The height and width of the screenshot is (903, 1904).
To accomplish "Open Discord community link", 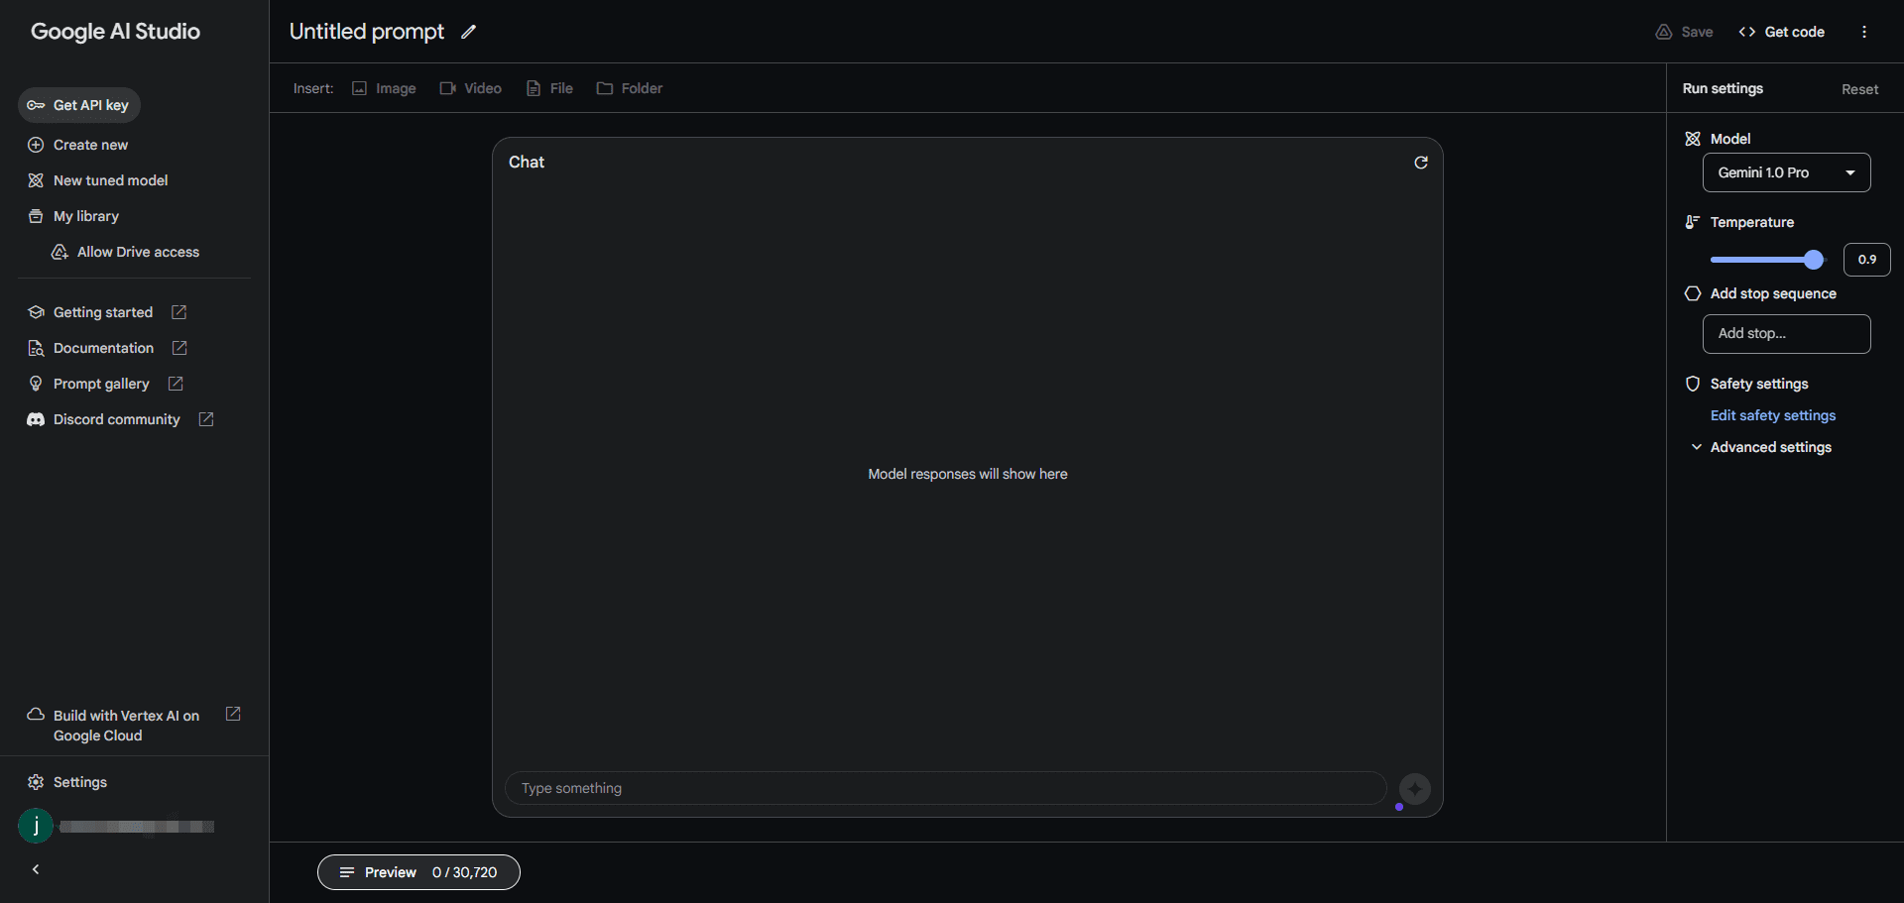I will coord(117,419).
